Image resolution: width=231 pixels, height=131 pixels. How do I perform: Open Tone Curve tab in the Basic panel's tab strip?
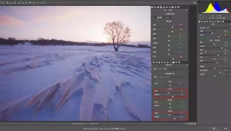(202, 22)
